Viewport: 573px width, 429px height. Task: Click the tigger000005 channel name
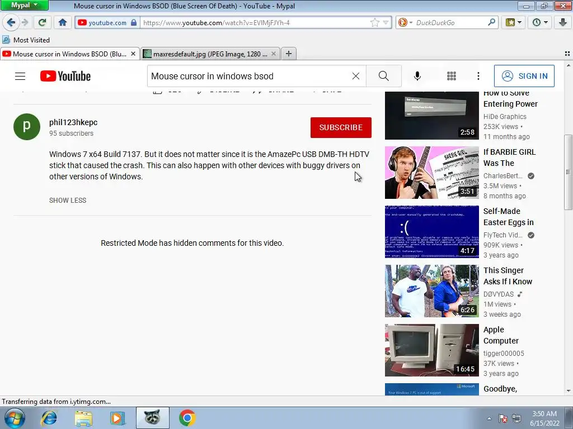[504, 353]
